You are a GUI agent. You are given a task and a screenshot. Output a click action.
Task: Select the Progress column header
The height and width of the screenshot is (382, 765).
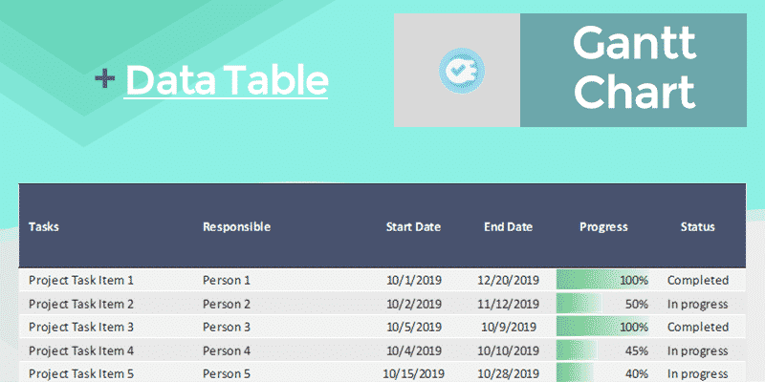(x=603, y=227)
